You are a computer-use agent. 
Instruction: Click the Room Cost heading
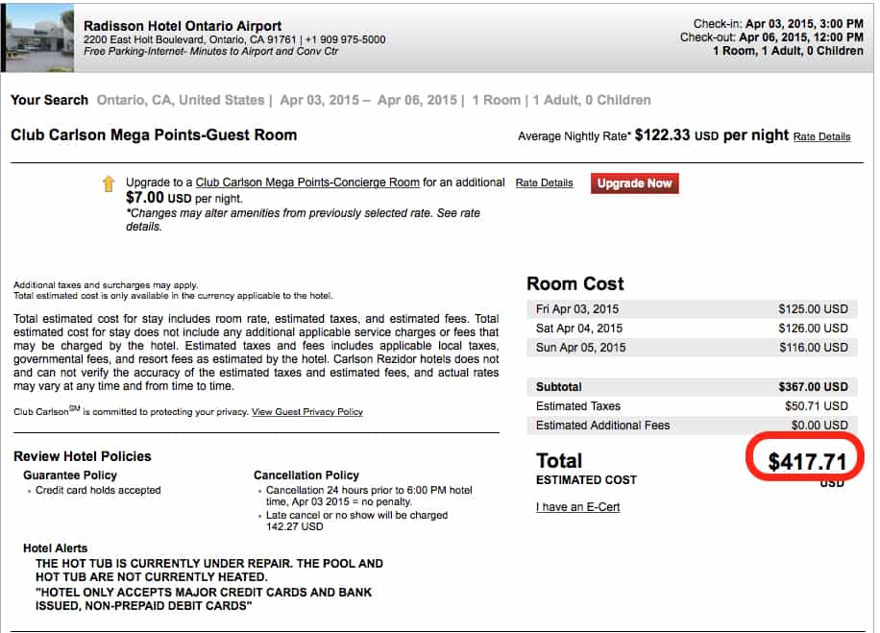pos(575,284)
